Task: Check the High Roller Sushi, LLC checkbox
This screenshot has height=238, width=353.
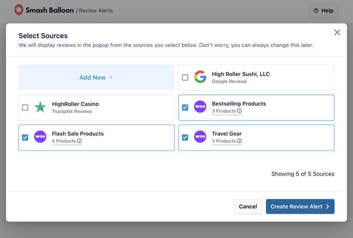Action: point(185,78)
